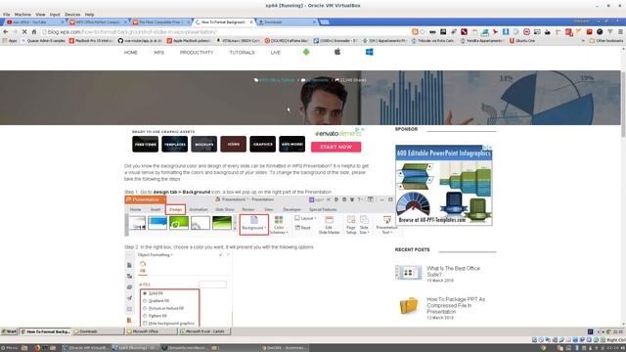Click the Background icon in the tutorial ribbon image
Screen dimensions: 626x352
point(254,224)
